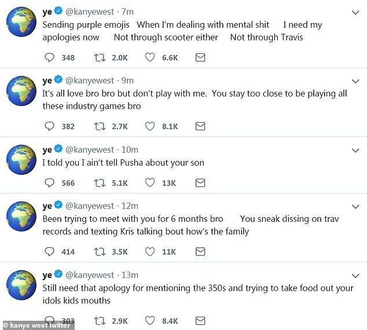The width and height of the screenshot is (367, 330).
Task: Reply to the purple emojis tweet
Action: point(50,57)
